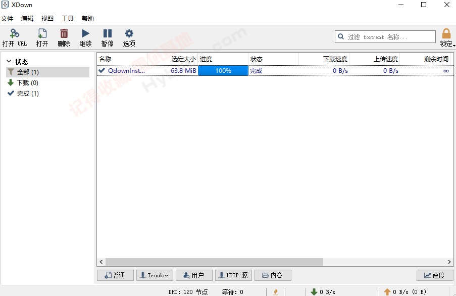Switch to the 内容 tab
The width and height of the screenshot is (456, 296).
point(273,275)
